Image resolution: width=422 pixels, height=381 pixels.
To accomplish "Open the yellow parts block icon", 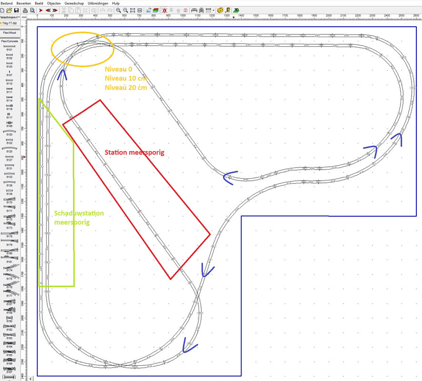I will point(220,10).
